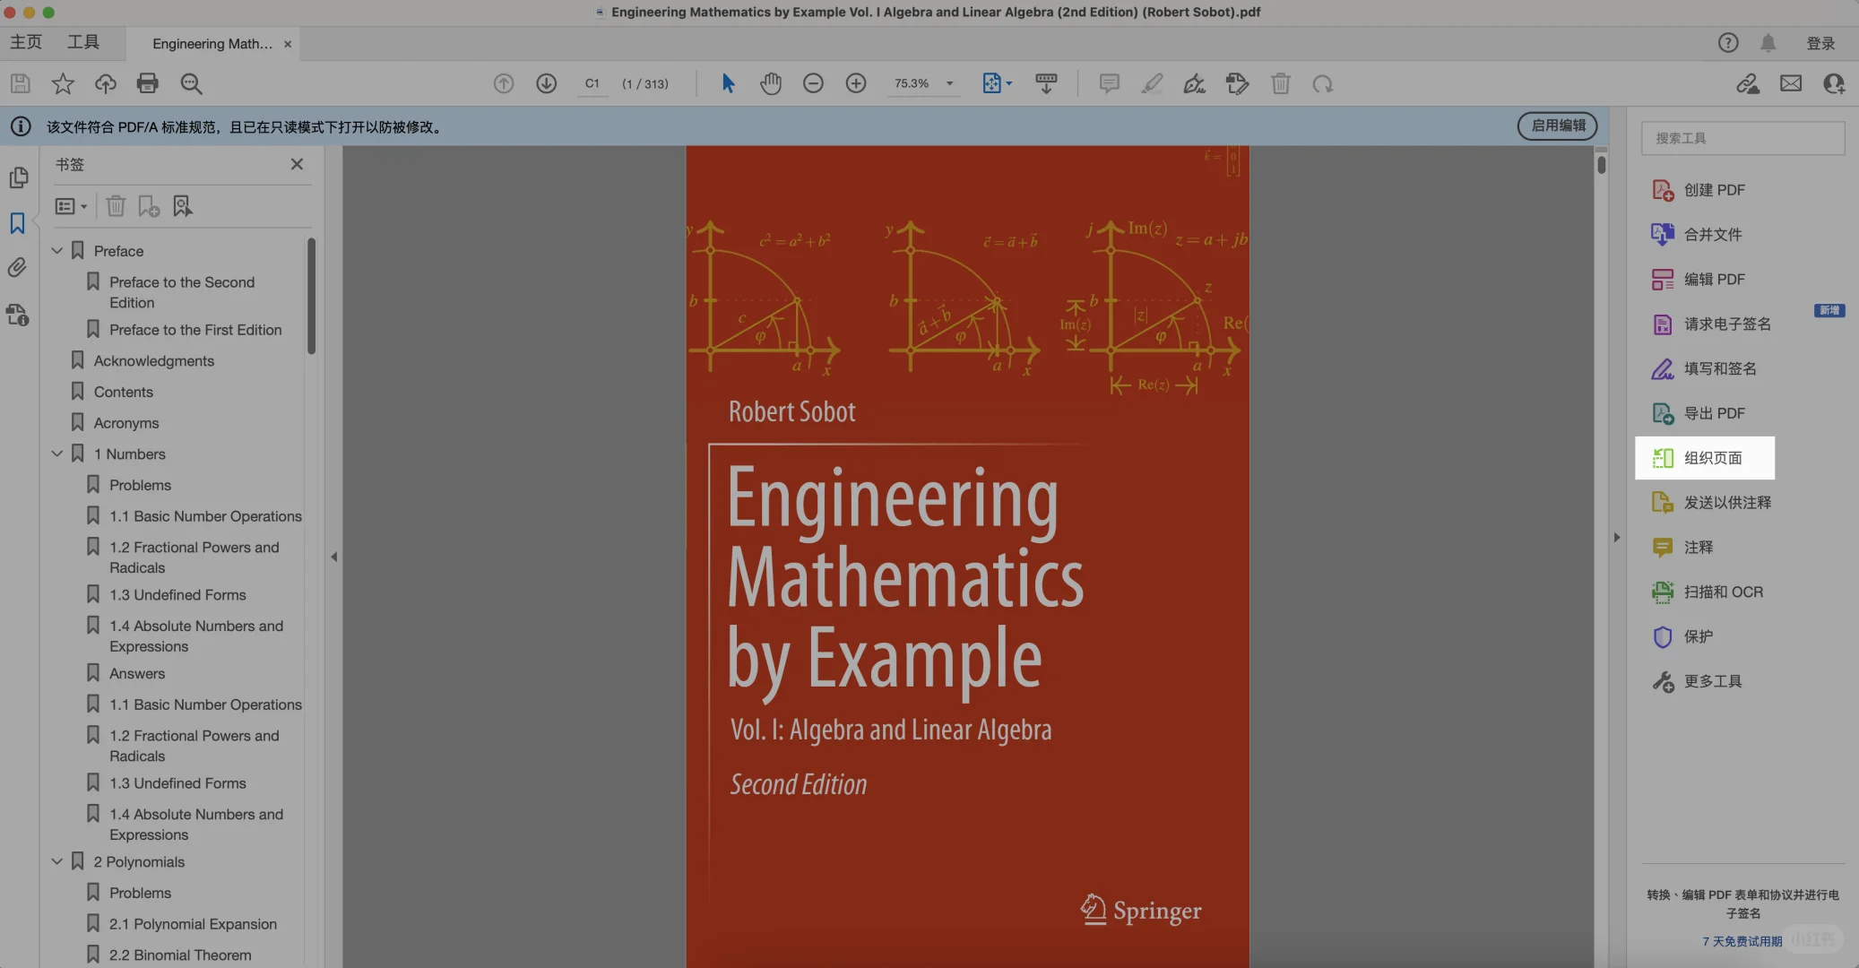The image size is (1859, 968).
Task: Open the 扫描和 OCR tool
Action: 1708,592
